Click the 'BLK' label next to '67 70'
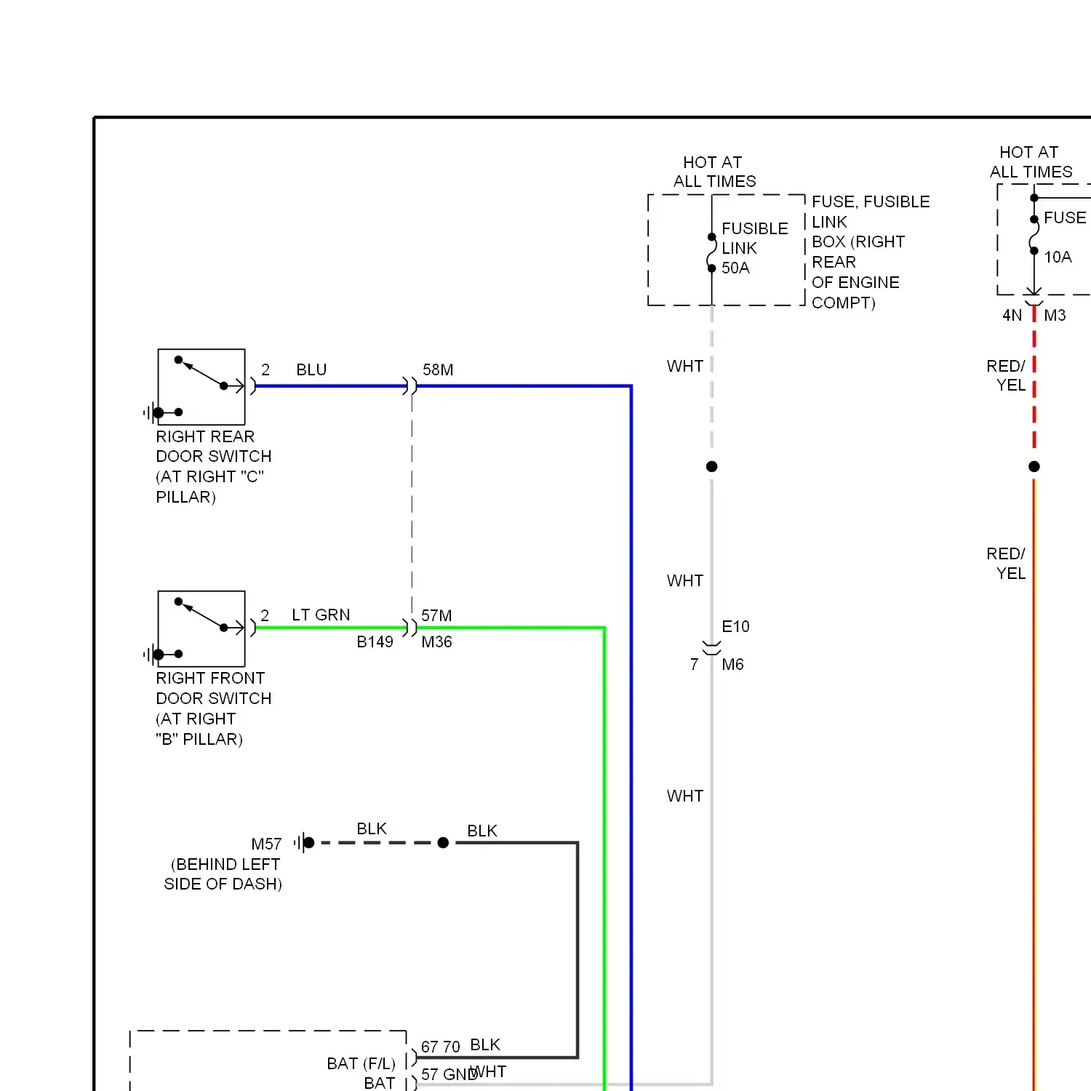The height and width of the screenshot is (1091, 1091). tap(485, 1044)
